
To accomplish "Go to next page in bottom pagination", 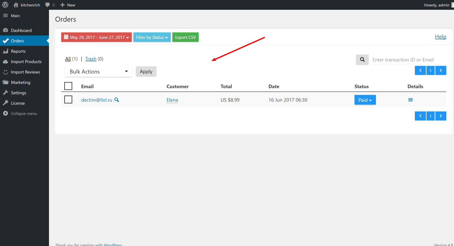I will point(441,116).
